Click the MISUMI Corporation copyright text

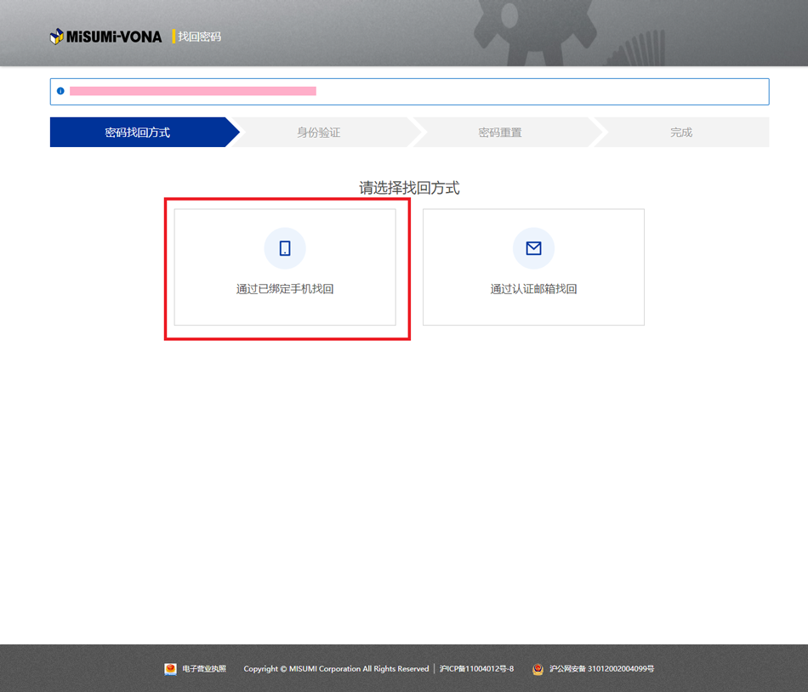coord(336,669)
